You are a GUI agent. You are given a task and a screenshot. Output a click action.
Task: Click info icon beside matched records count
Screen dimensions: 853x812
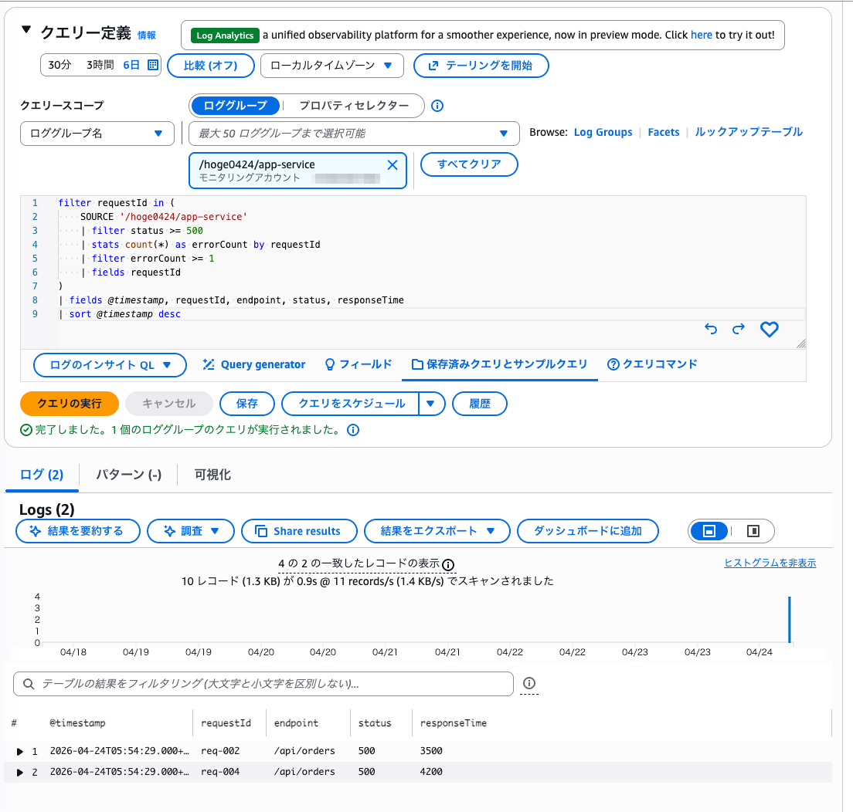pos(448,566)
